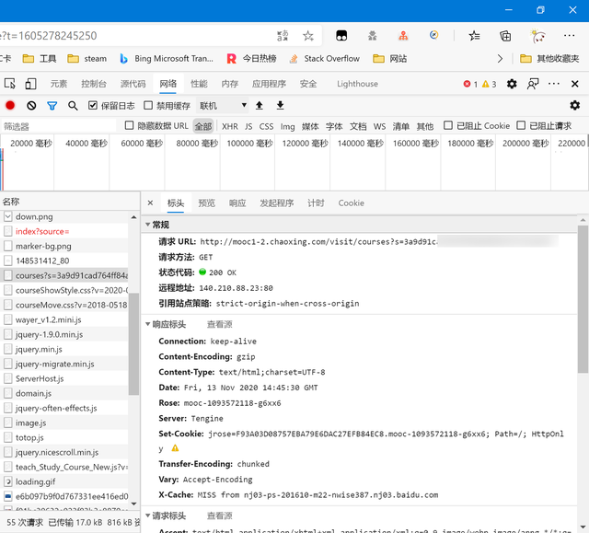
Task: Select jquery-1.9.0.min.js in request list
Action: coord(49,334)
